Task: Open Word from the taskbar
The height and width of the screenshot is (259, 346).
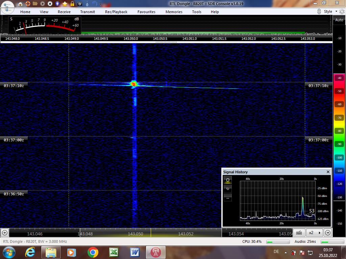Action: coord(134,252)
